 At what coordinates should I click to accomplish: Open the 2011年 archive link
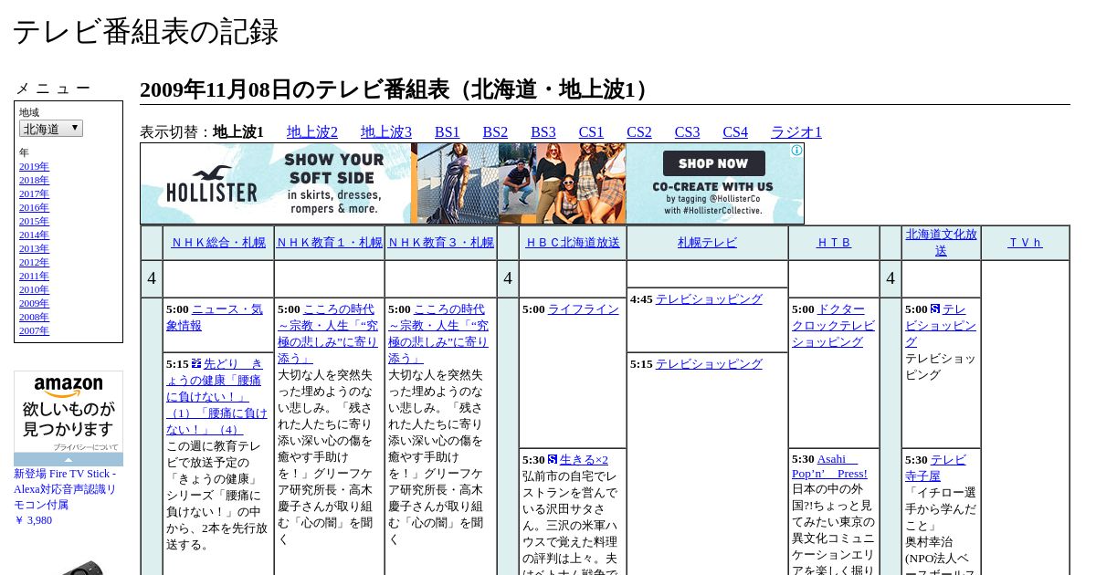(34, 276)
